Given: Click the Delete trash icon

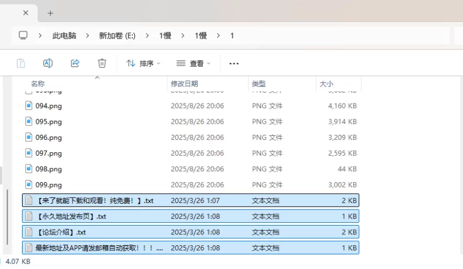Looking at the screenshot, I should [x=102, y=63].
